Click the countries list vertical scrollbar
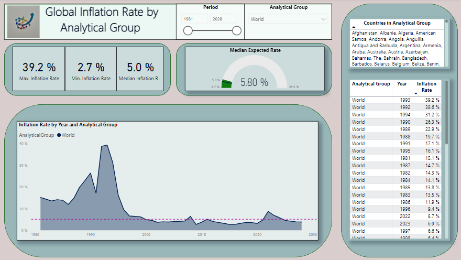The height and width of the screenshot is (260, 461). tap(447, 42)
